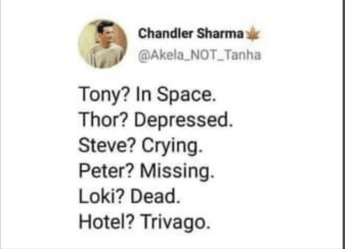Open Chandler Sharma's profile picture
Viewport: 345px width, 249px height.
point(102,44)
